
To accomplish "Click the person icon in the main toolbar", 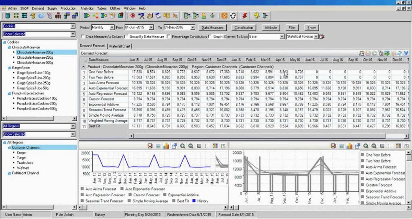I will (x=204, y=16).
